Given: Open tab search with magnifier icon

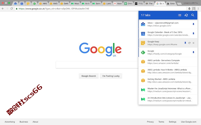Looking at the screenshot, I should click(193, 15).
